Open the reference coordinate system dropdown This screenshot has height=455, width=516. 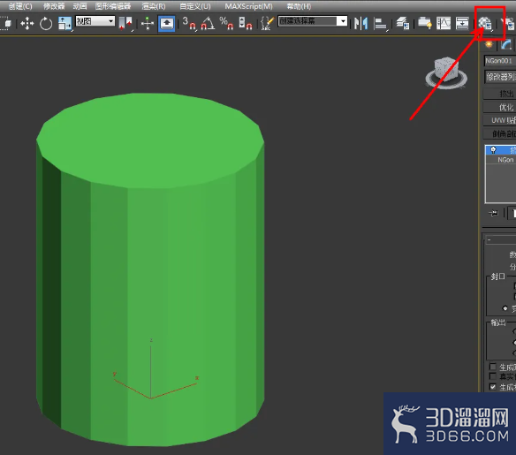click(x=95, y=21)
